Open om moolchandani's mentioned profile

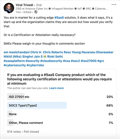(x=17, y=52)
